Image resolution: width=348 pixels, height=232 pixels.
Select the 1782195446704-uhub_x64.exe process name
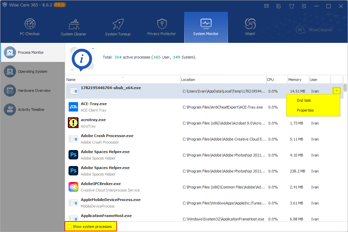111,88
